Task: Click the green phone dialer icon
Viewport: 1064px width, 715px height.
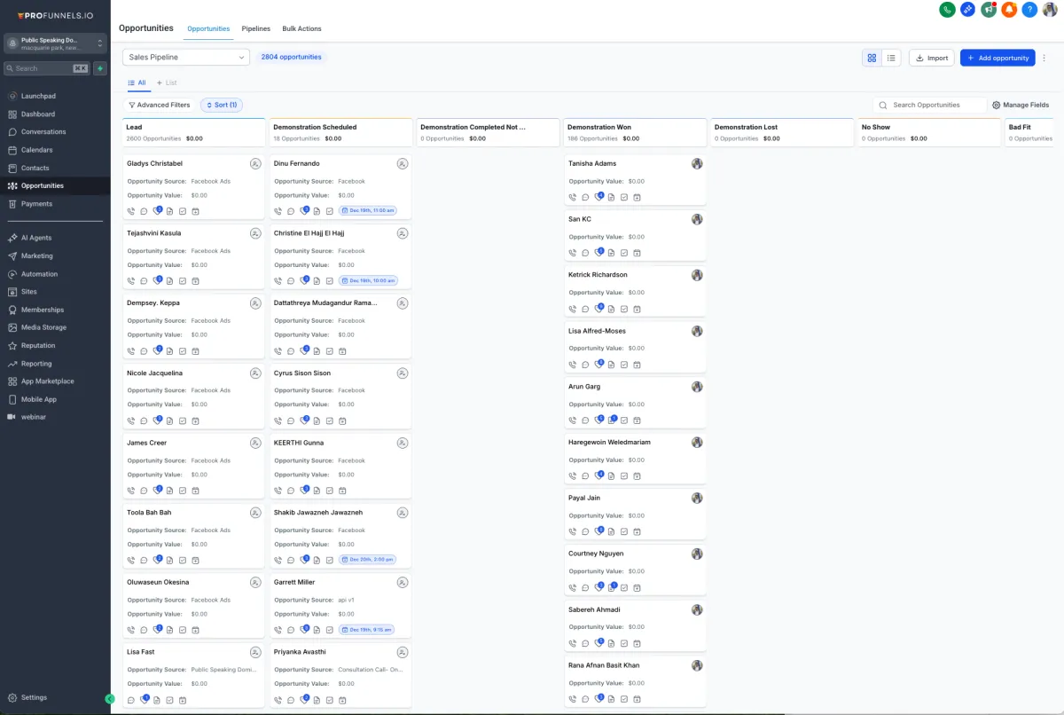Action: tap(948, 10)
